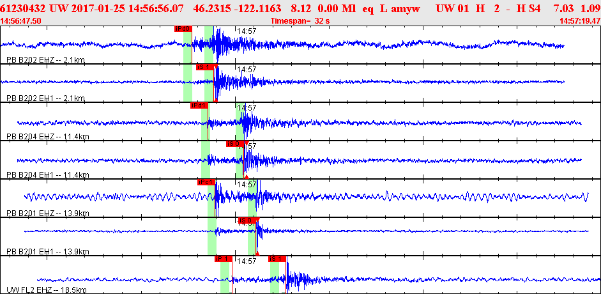Click the 14:57 time tick in B202 EHZ panel
Viewport: 601px width, 294px height.
(247, 31)
